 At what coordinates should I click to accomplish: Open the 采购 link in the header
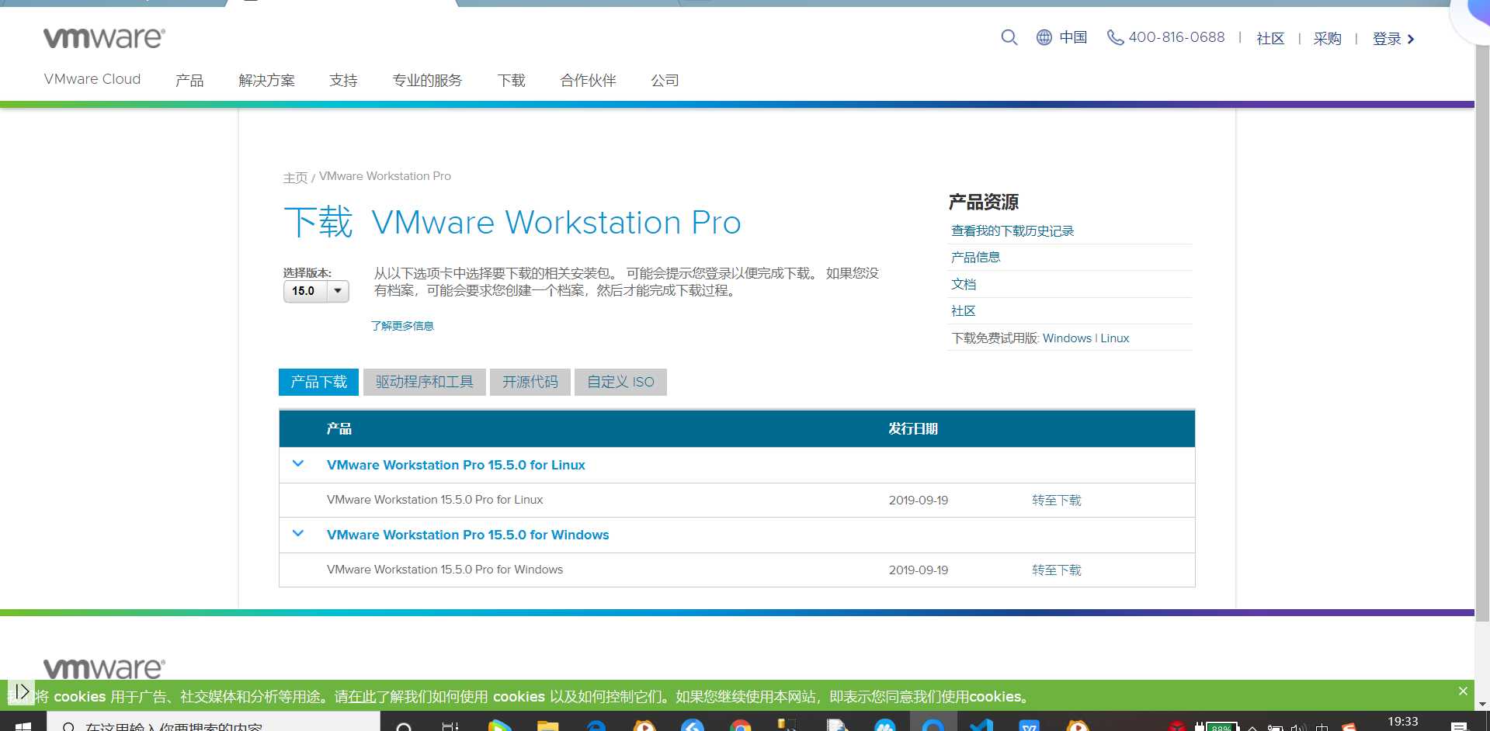(1327, 38)
